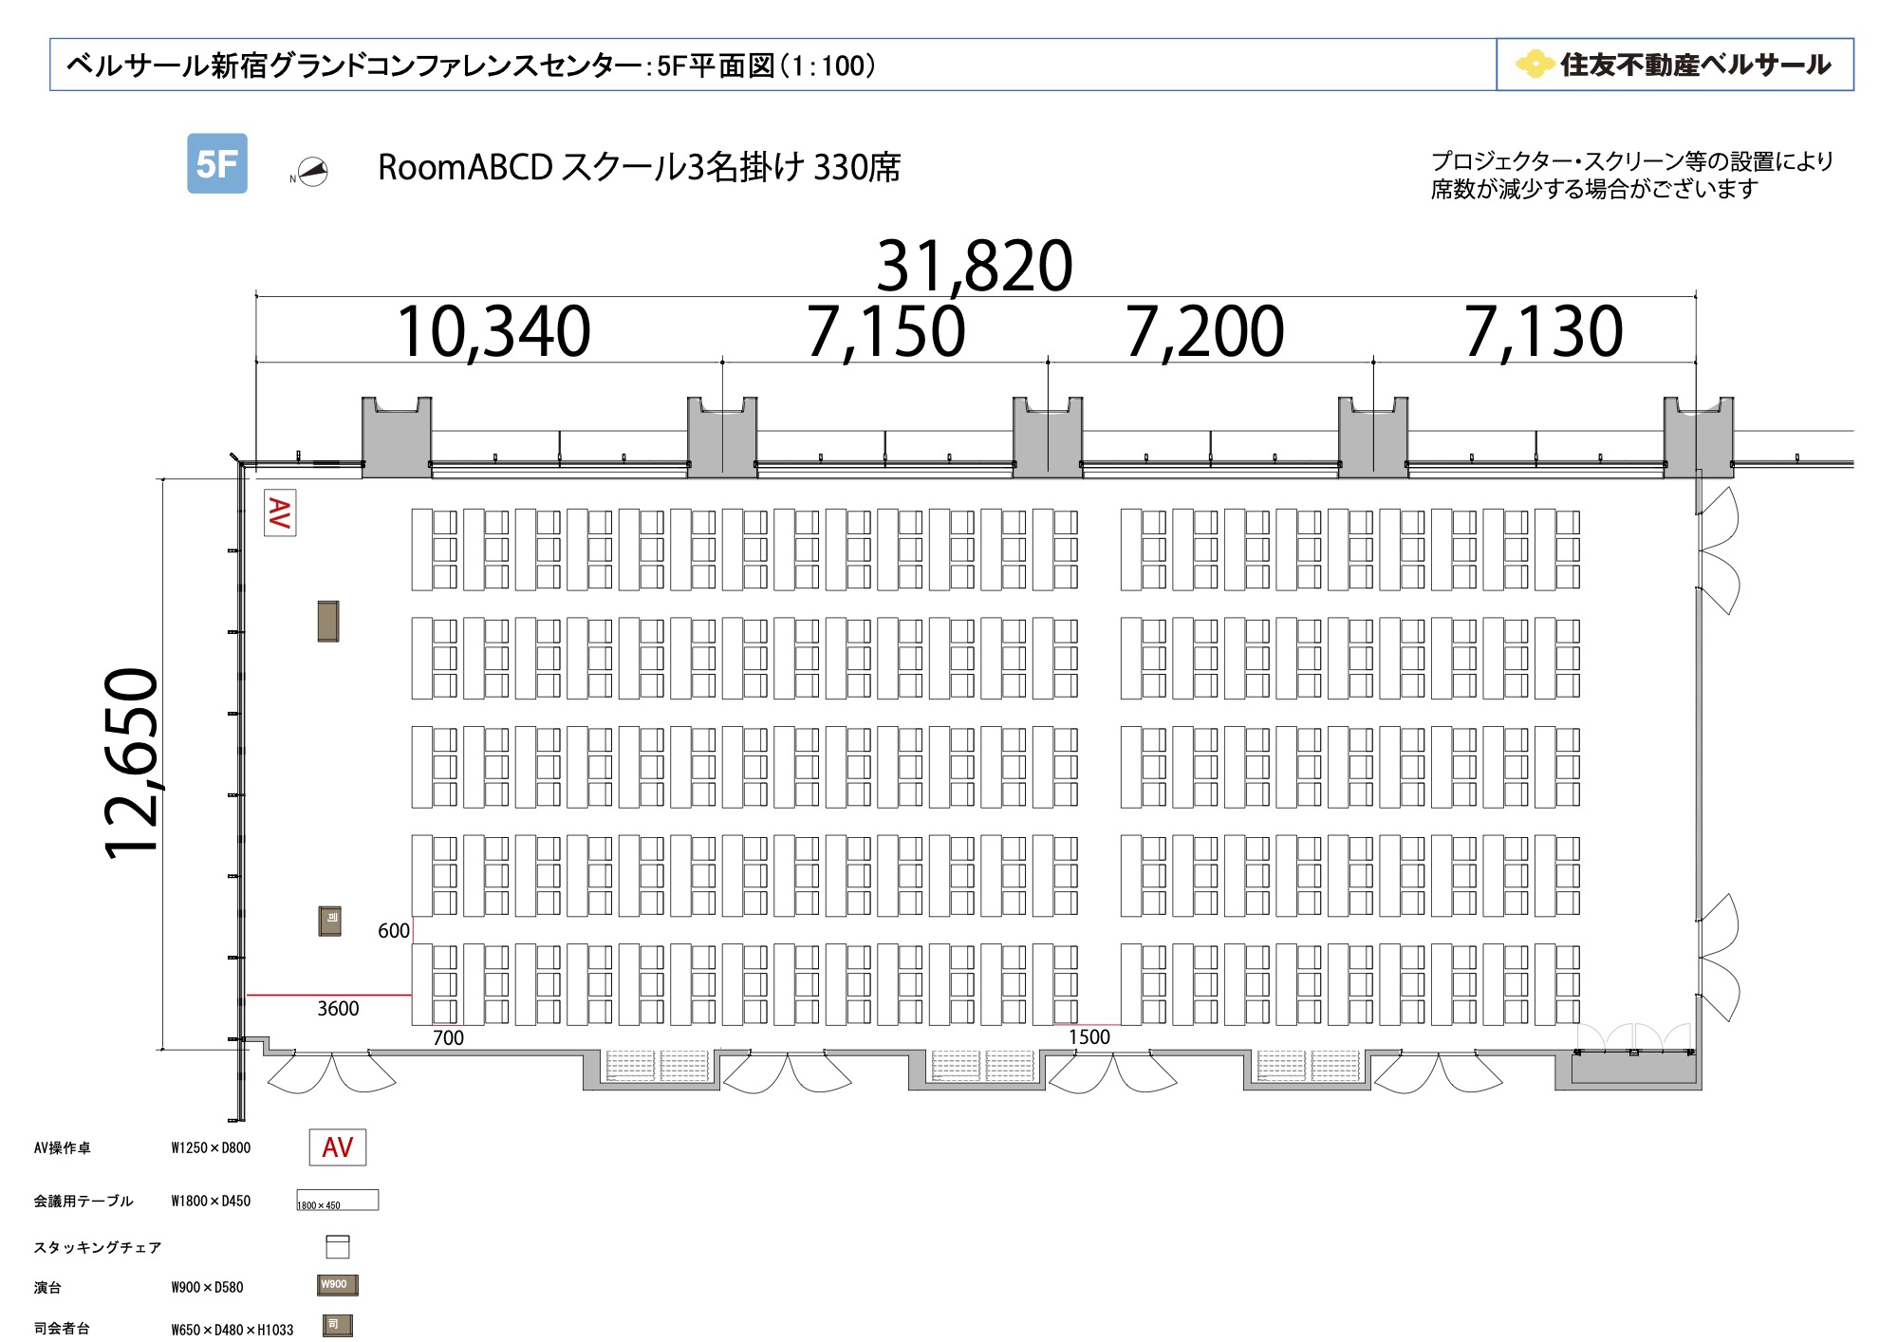Image resolution: width=1898 pixels, height=1342 pixels.
Task: Click the W900 podium legend symbol
Action: tap(338, 1285)
